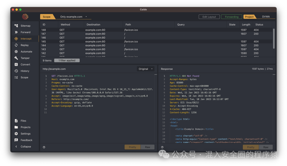
Task: Select request row with ID 145
Action: click(x=156, y=41)
